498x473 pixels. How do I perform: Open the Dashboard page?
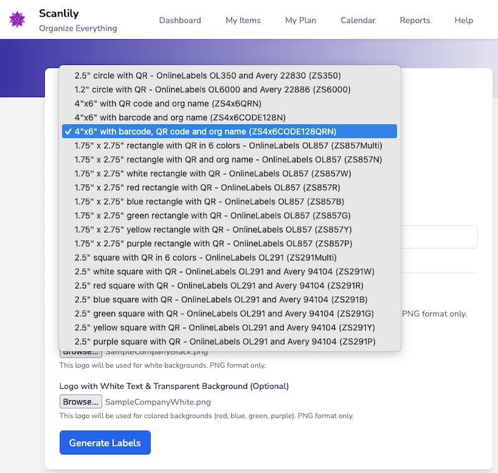180,20
